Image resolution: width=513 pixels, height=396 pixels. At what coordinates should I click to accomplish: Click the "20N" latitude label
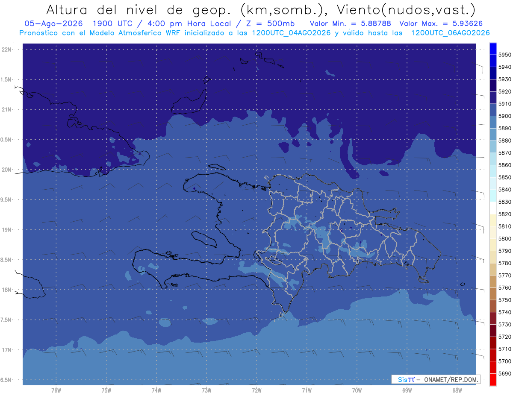click(7, 170)
